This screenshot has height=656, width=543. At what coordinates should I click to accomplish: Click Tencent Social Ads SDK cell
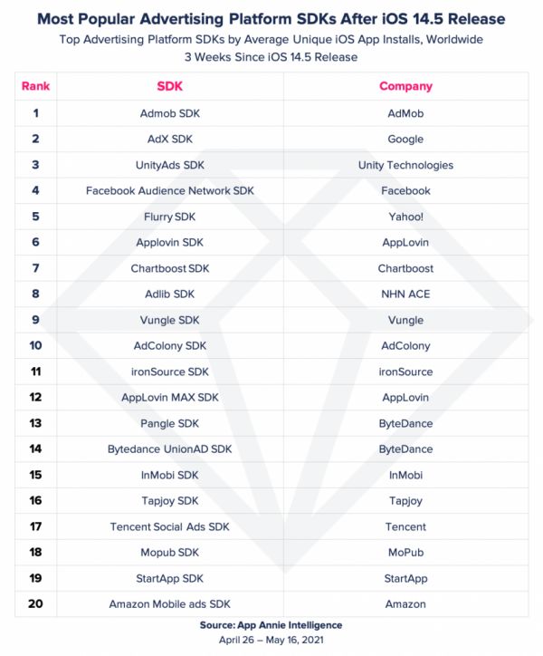click(x=170, y=526)
